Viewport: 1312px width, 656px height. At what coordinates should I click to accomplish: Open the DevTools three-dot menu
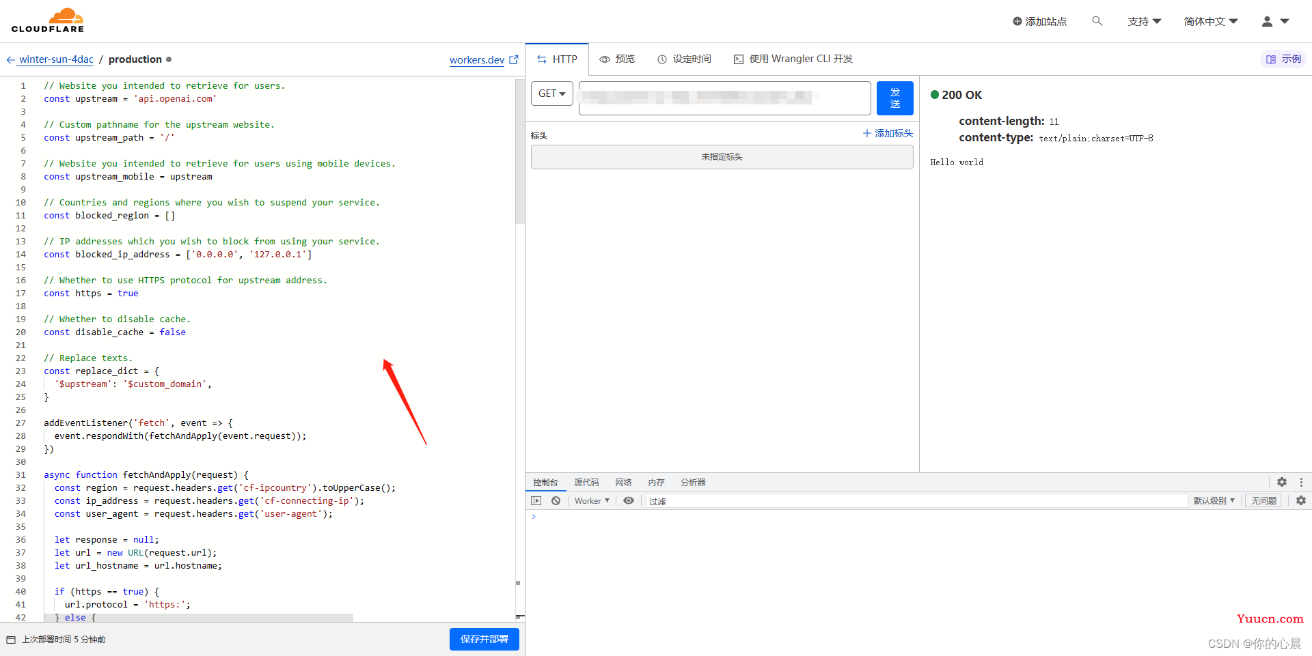point(1301,482)
